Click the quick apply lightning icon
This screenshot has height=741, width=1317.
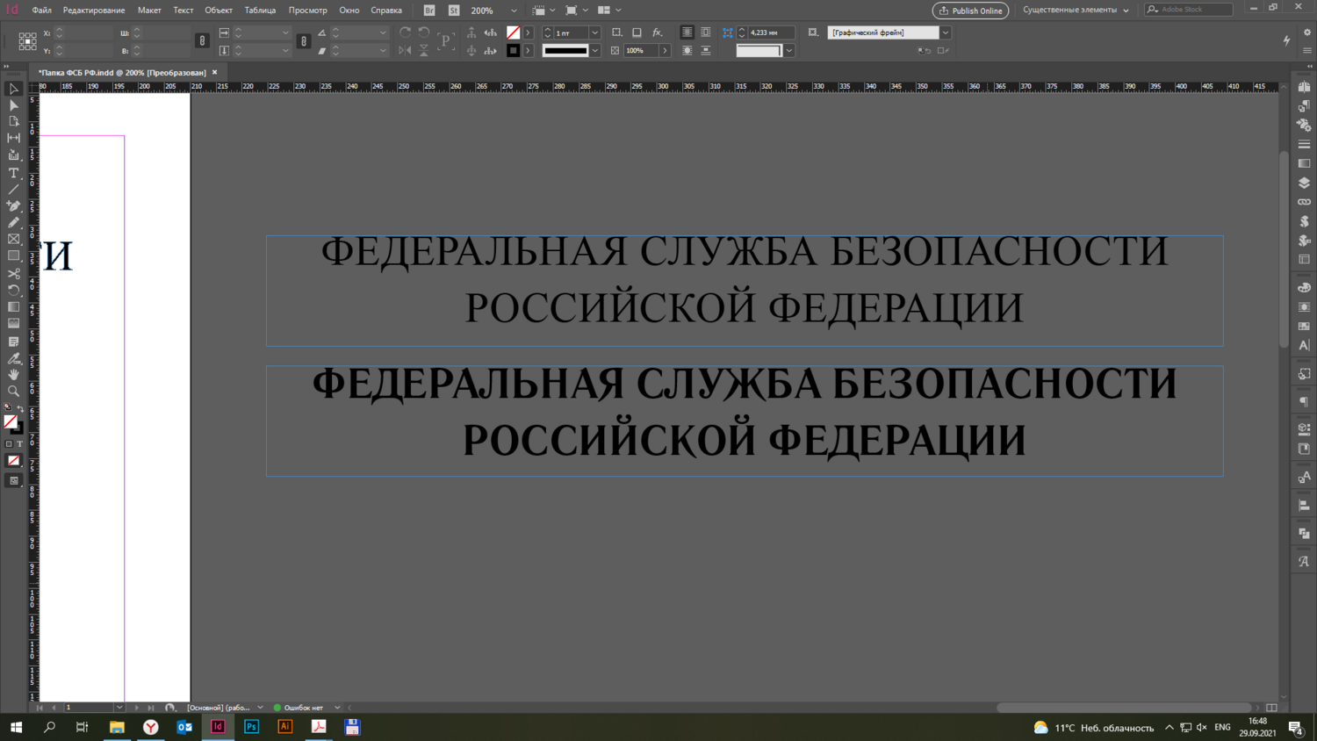click(x=1287, y=40)
